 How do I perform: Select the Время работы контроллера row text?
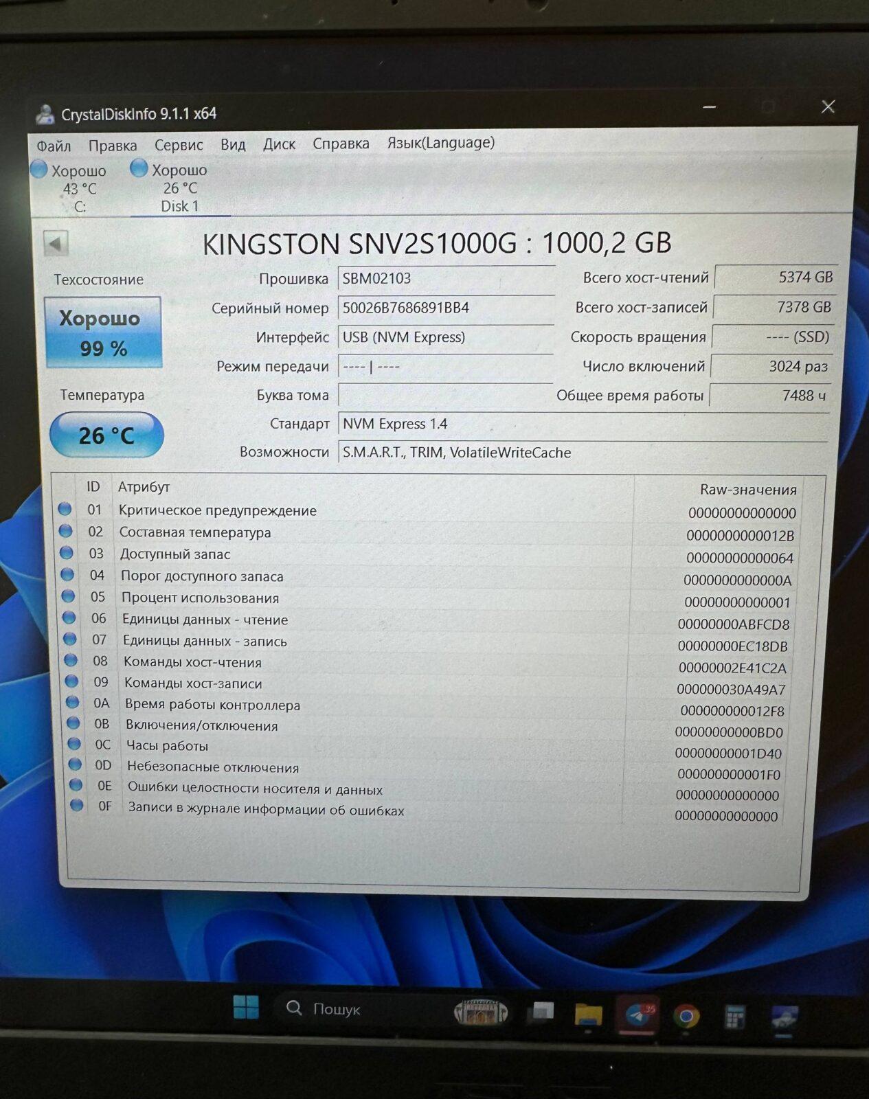point(212,705)
